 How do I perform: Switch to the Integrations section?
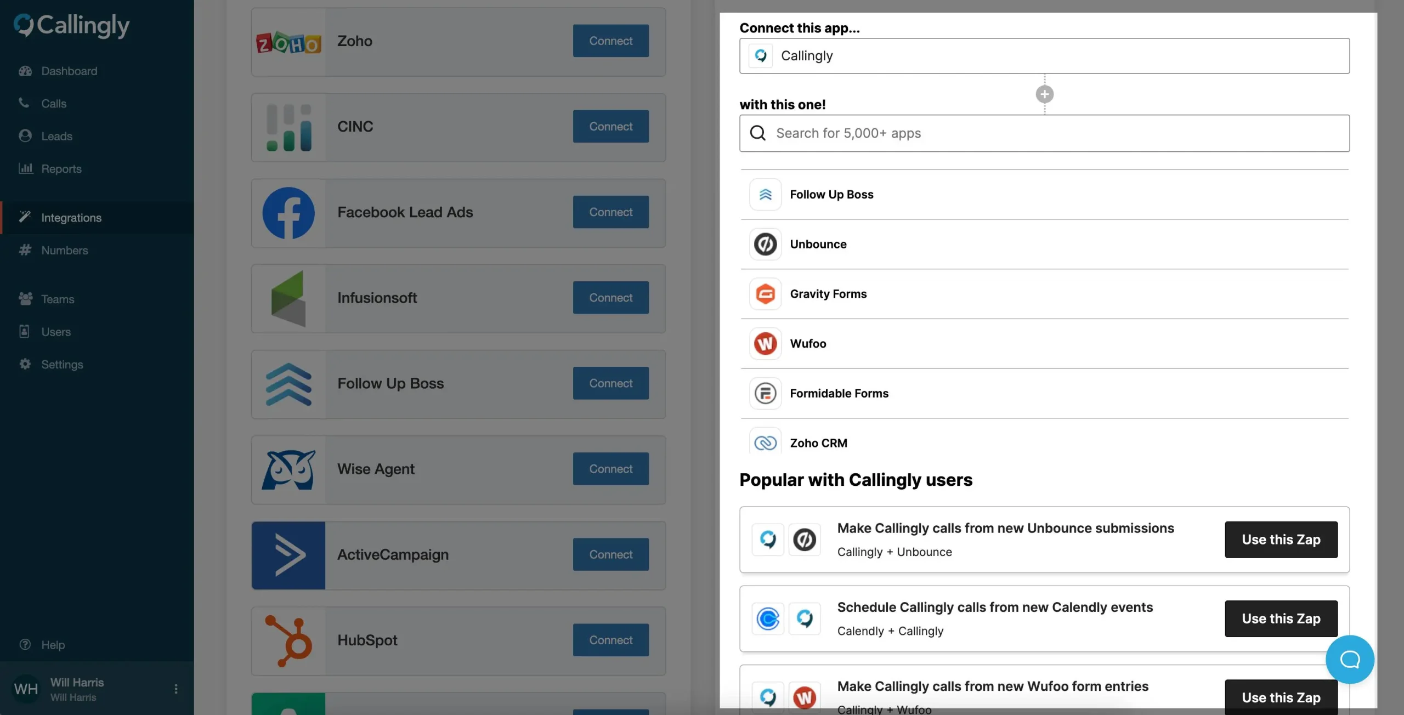point(71,217)
